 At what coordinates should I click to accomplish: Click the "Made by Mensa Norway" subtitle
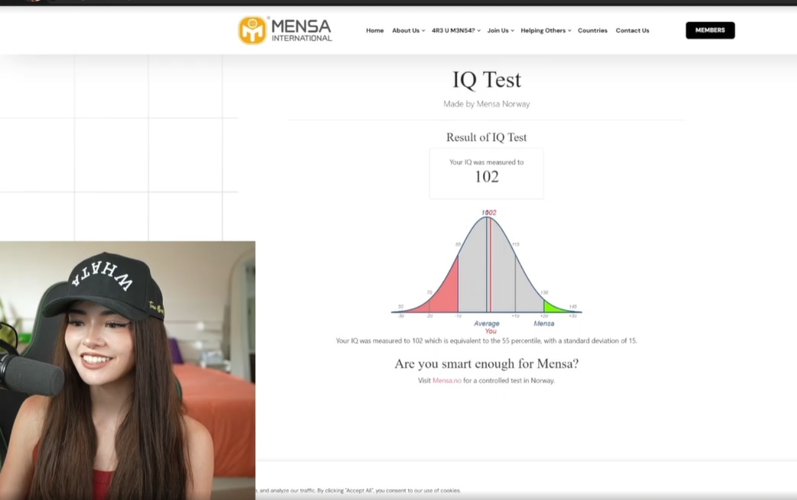487,104
